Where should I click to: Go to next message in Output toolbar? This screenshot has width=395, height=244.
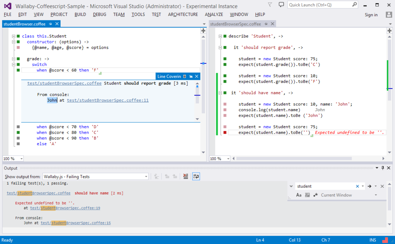[175, 176]
